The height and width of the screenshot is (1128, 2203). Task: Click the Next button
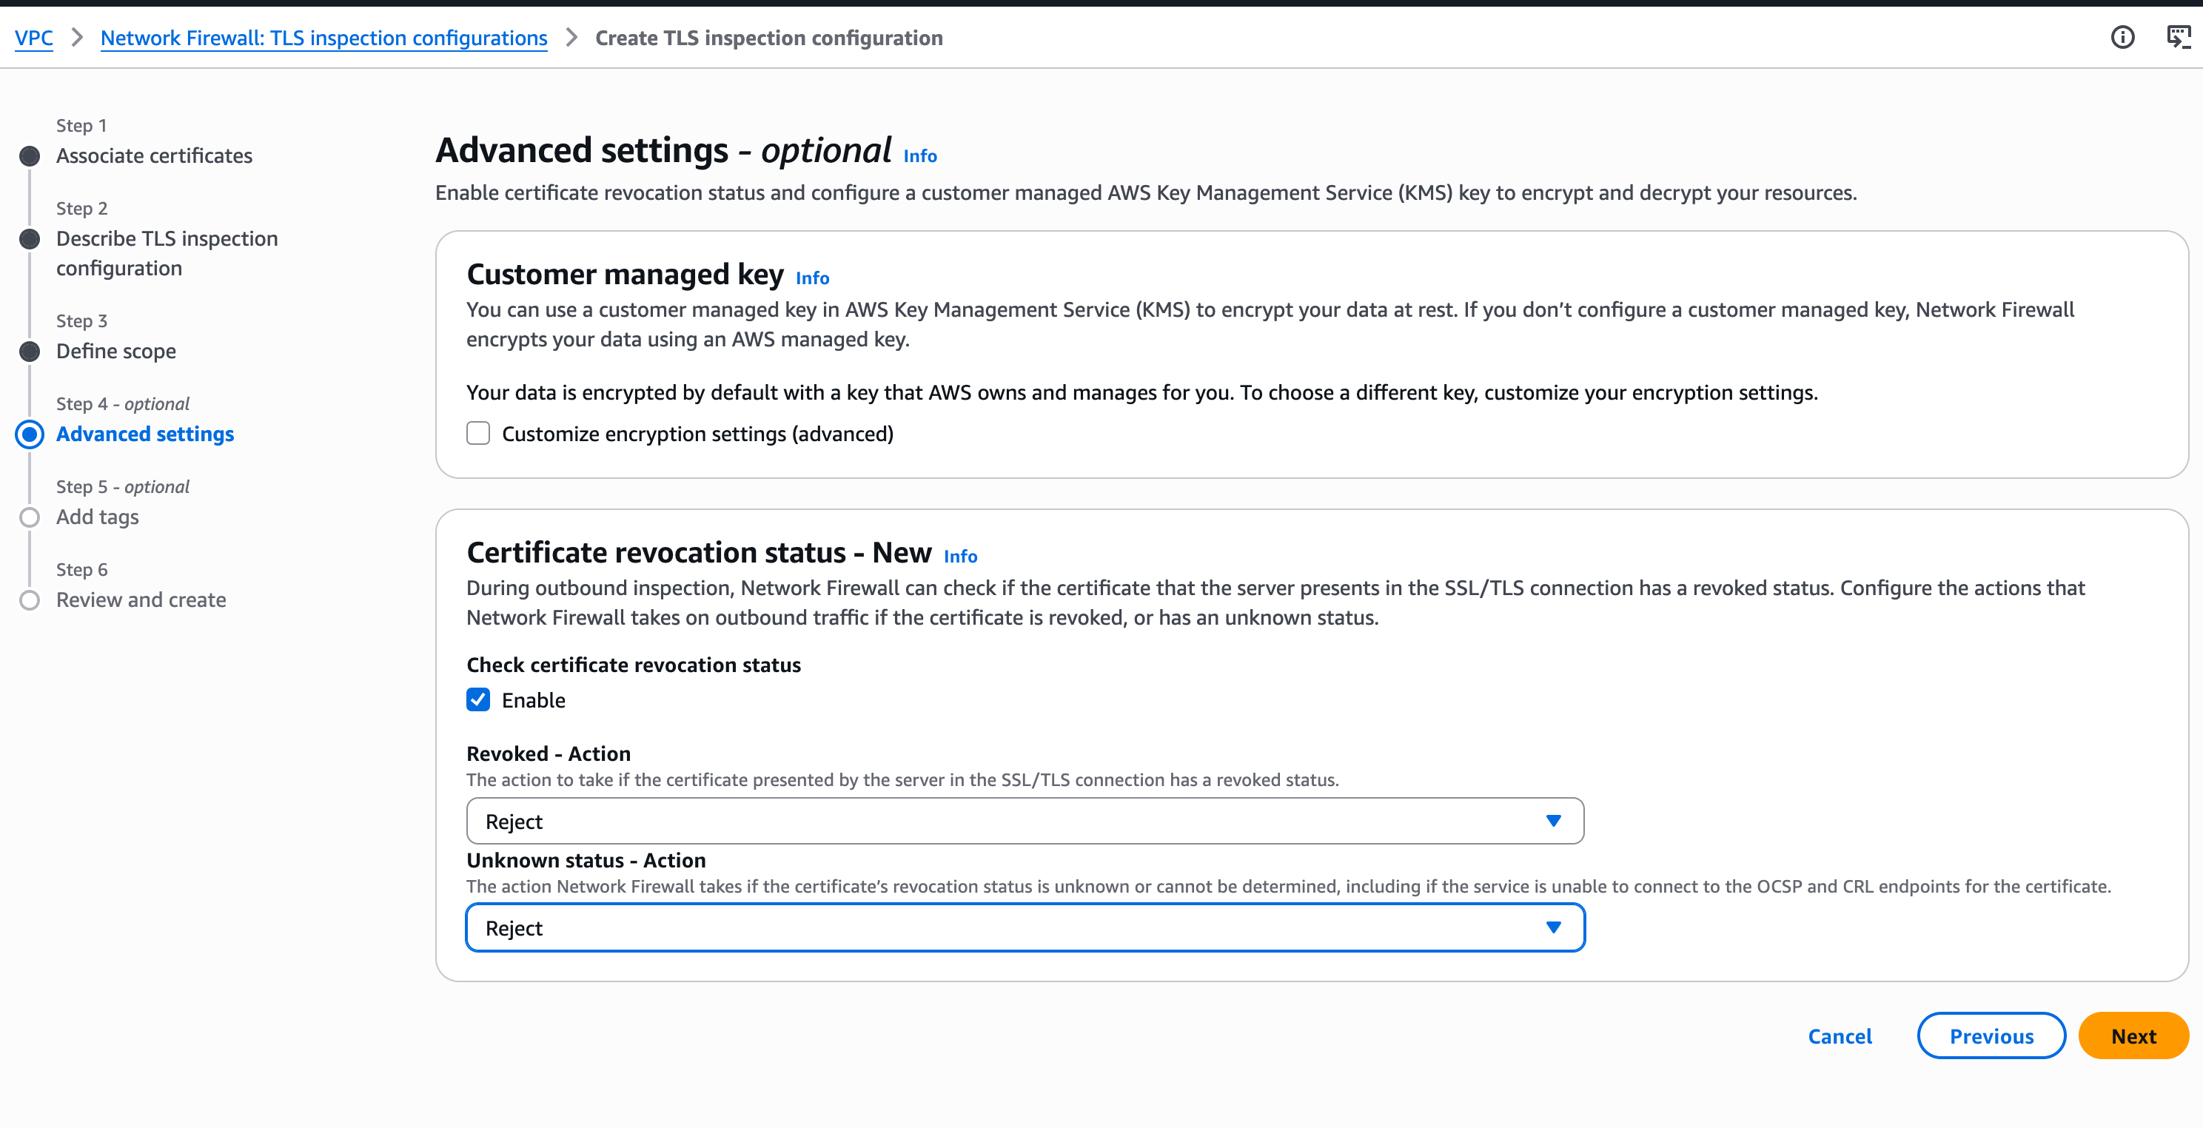(2133, 1036)
